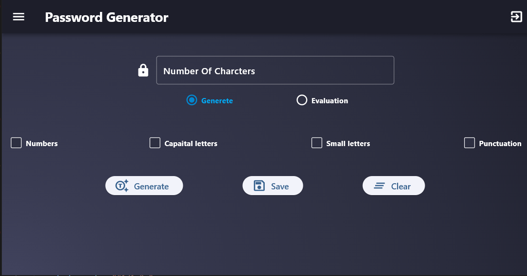Click the exit icon in the header
The width and height of the screenshot is (527, 276).
tap(516, 17)
